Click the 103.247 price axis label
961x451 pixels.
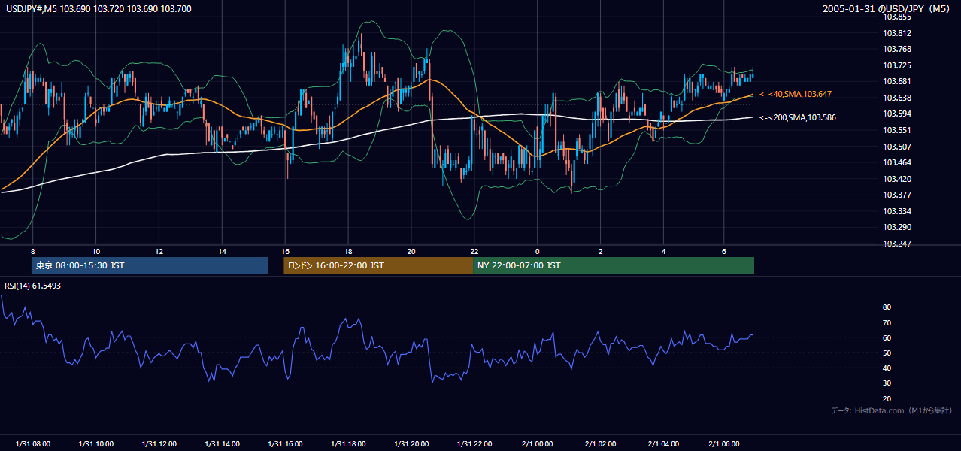[x=896, y=244]
